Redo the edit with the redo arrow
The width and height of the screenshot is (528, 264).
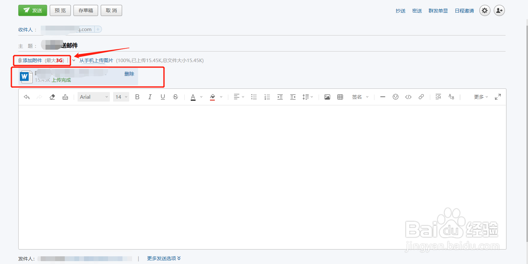[39, 97]
